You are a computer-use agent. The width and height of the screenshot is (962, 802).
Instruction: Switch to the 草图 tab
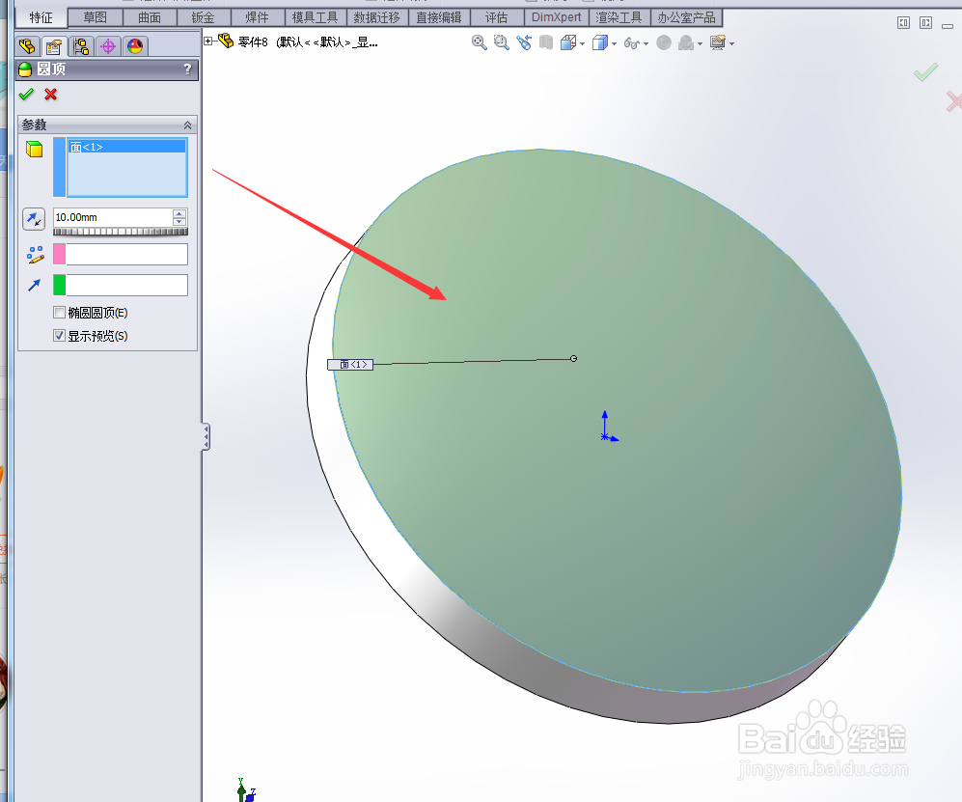coord(96,17)
